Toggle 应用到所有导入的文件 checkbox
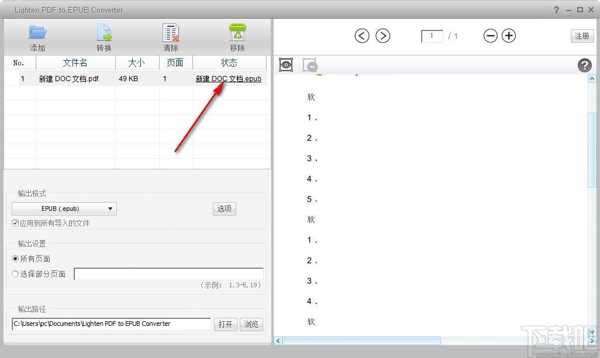Image resolution: width=600 pixels, height=358 pixels. 15,223
